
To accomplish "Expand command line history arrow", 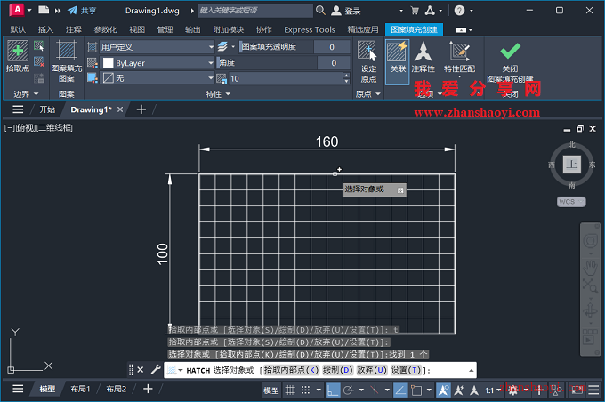I will [x=472, y=370].
